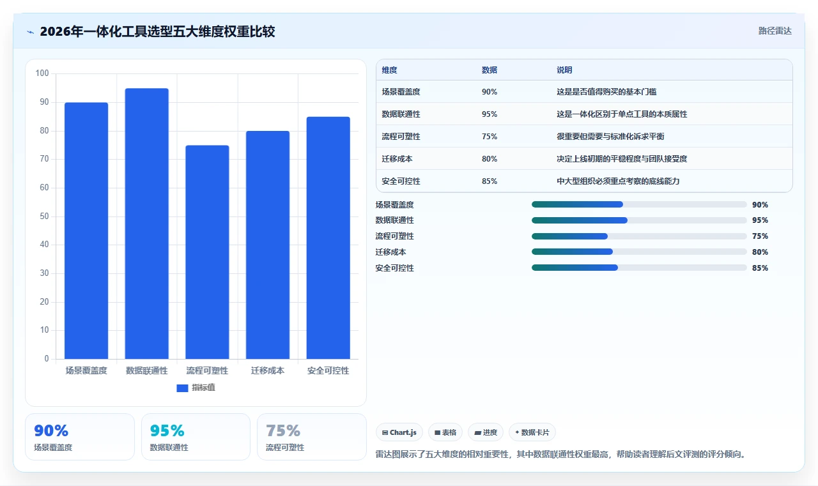Click the 维度 column header

389,70
